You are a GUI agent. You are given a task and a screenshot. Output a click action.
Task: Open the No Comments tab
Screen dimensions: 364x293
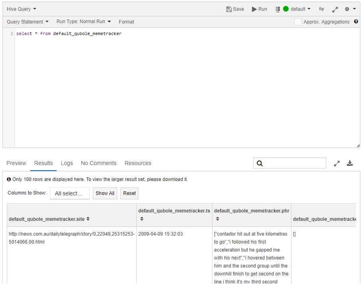98,163
